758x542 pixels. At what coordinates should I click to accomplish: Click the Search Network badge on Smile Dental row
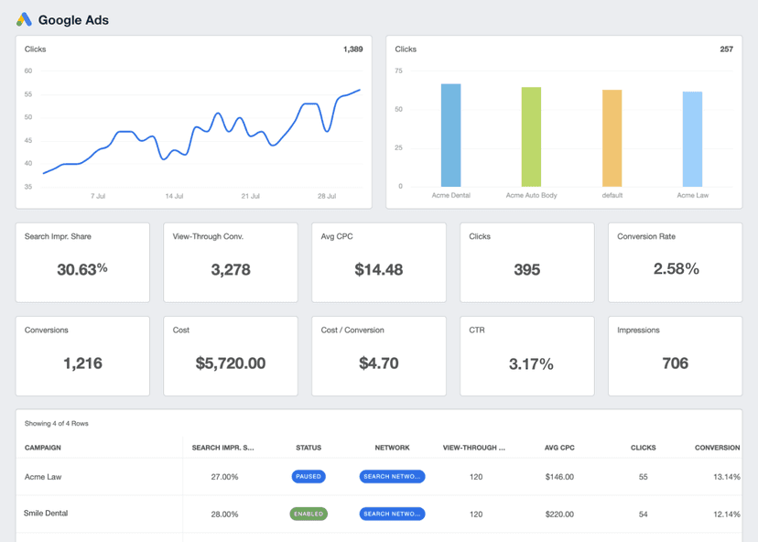tap(392, 514)
